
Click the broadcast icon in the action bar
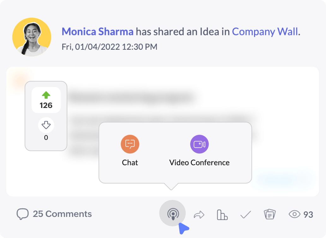point(172,213)
